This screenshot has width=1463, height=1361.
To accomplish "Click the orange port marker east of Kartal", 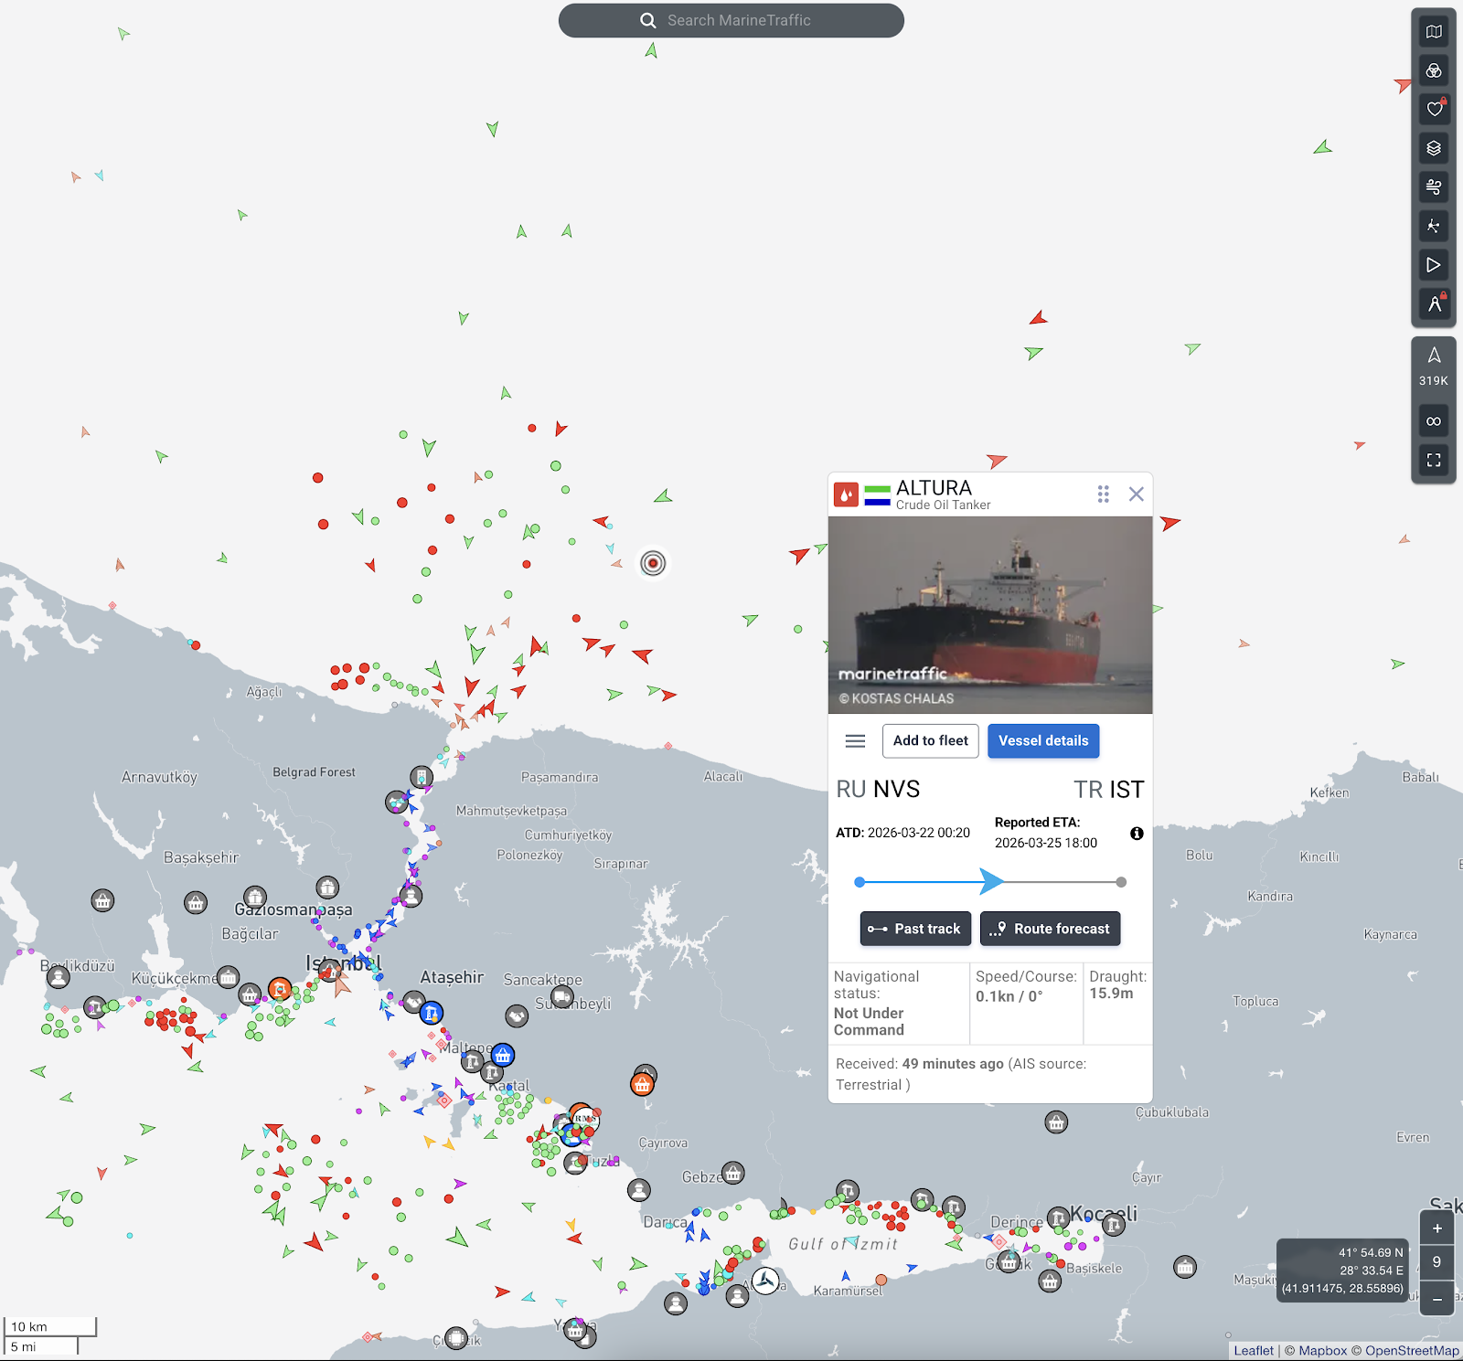I will pyautogui.click(x=642, y=1085).
